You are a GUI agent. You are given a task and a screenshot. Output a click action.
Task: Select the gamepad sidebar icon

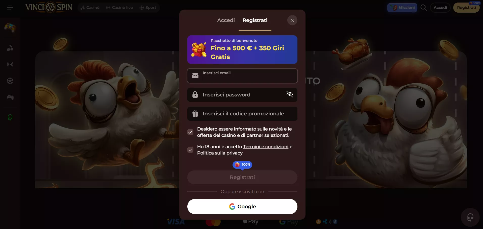(x=10, y=97)
